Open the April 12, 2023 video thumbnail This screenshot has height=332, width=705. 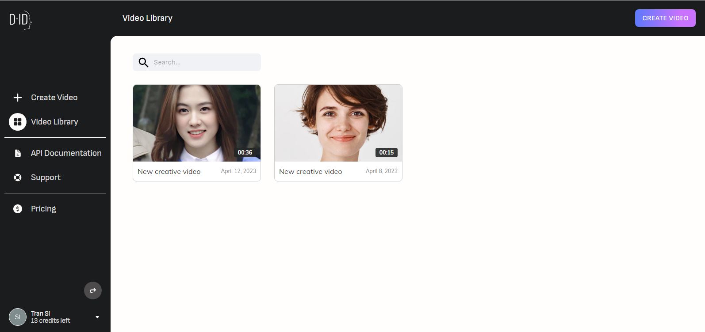pos(196,123)
